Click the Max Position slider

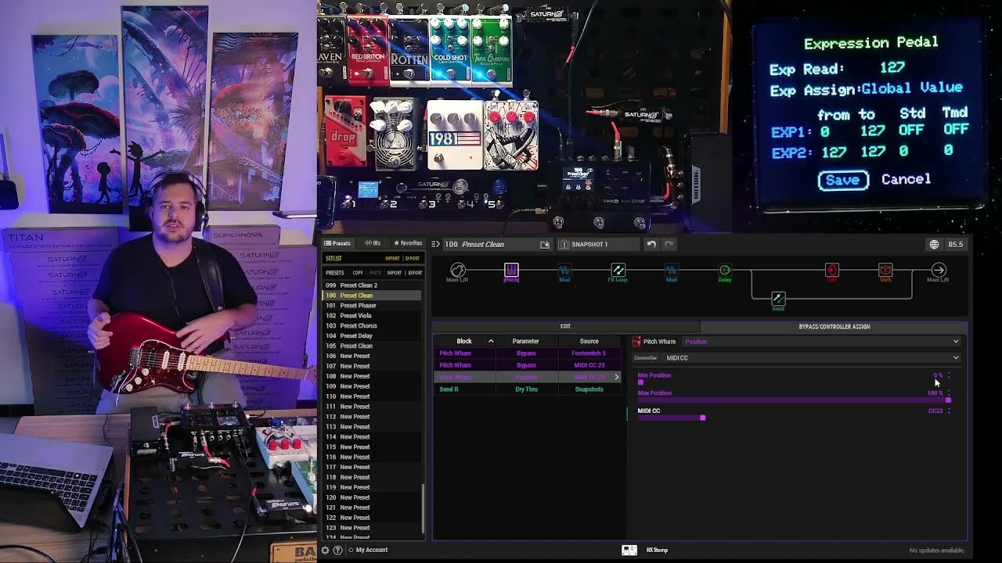[794, 400]
